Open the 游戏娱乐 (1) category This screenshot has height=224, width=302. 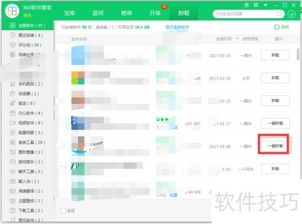27,162
